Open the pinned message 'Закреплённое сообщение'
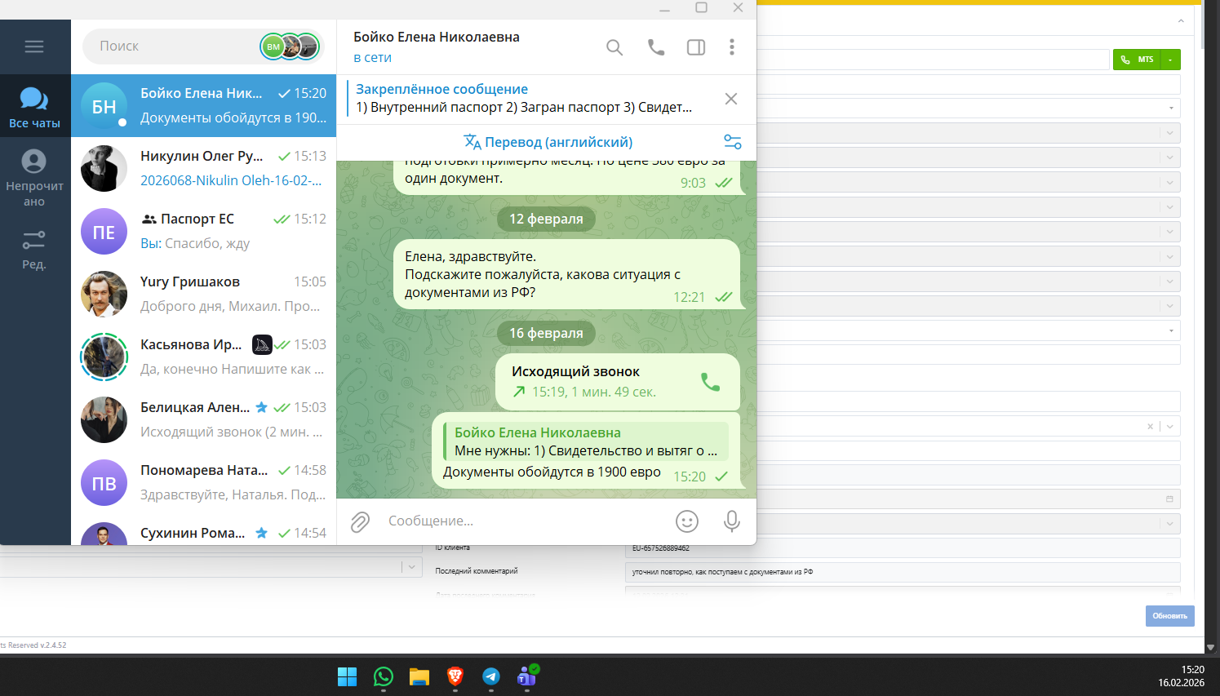The width and height of the screenshot is (1220, 696). pyautogui.click(x=524, y=99)
